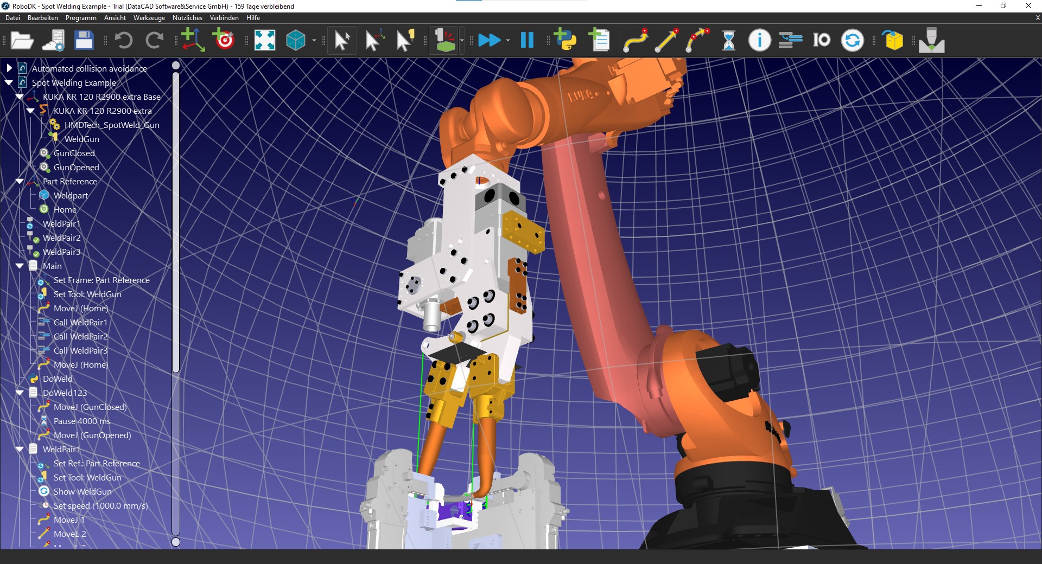Viewport: 1042px width, 564px height.
Task: Open the Programm menu
Action: point(80,17)
